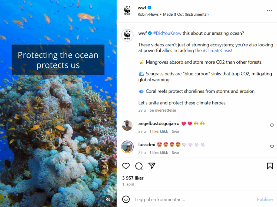The height and width of the screenshot is (207, 277).
Task: Click the Publiser button
Action: [x=265, y=199]
